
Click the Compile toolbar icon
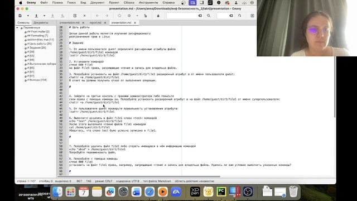[x=119, y=16]
